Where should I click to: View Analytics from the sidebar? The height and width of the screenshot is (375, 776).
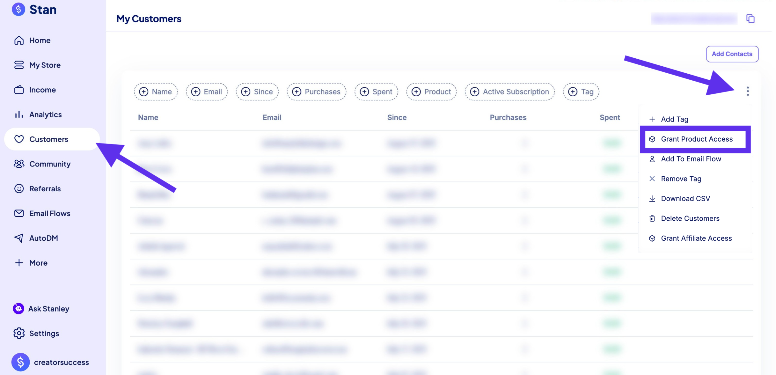coord(38,114)
